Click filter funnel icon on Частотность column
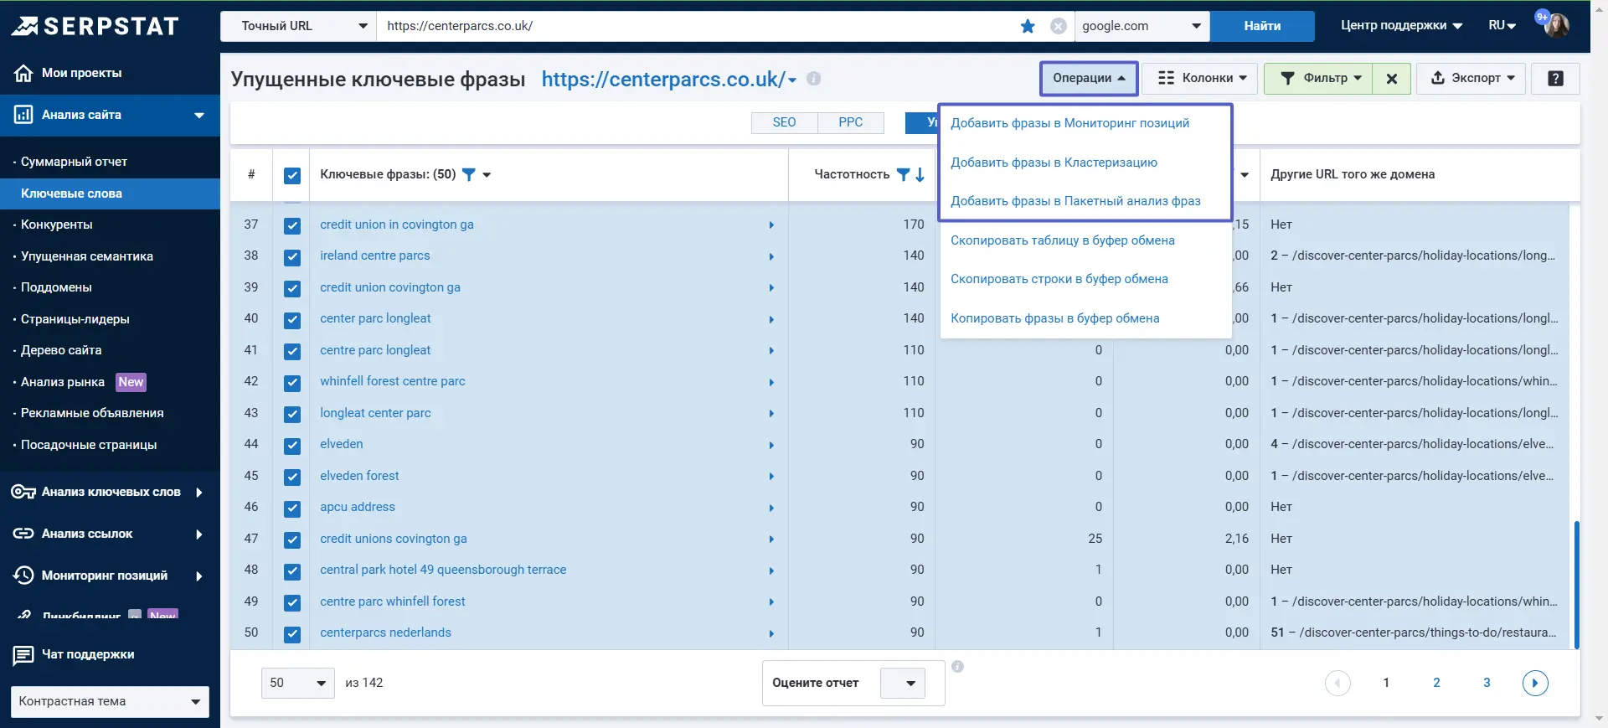This screenshot has width=1608, height=728. 903,174
